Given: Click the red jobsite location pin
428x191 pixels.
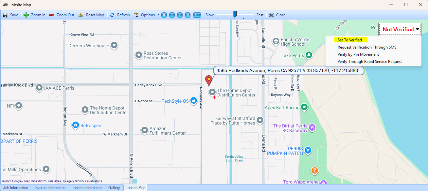Looking at the screenshot, I should click(x=208, y=80).
